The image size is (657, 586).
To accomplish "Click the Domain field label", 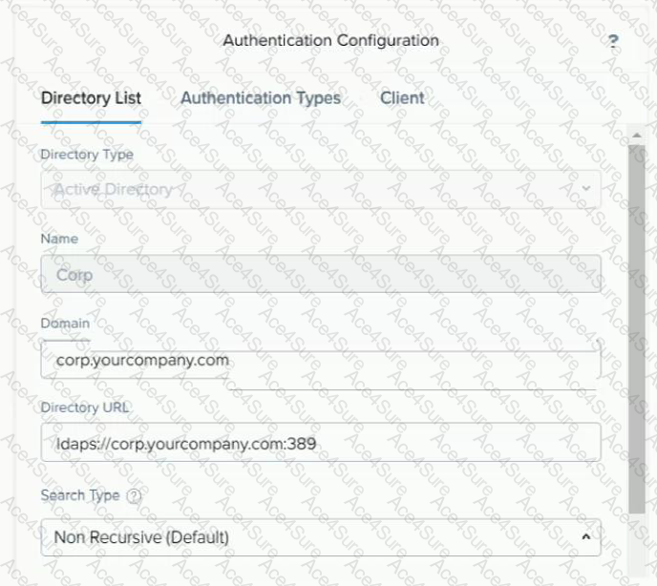I will pos(65,324).
